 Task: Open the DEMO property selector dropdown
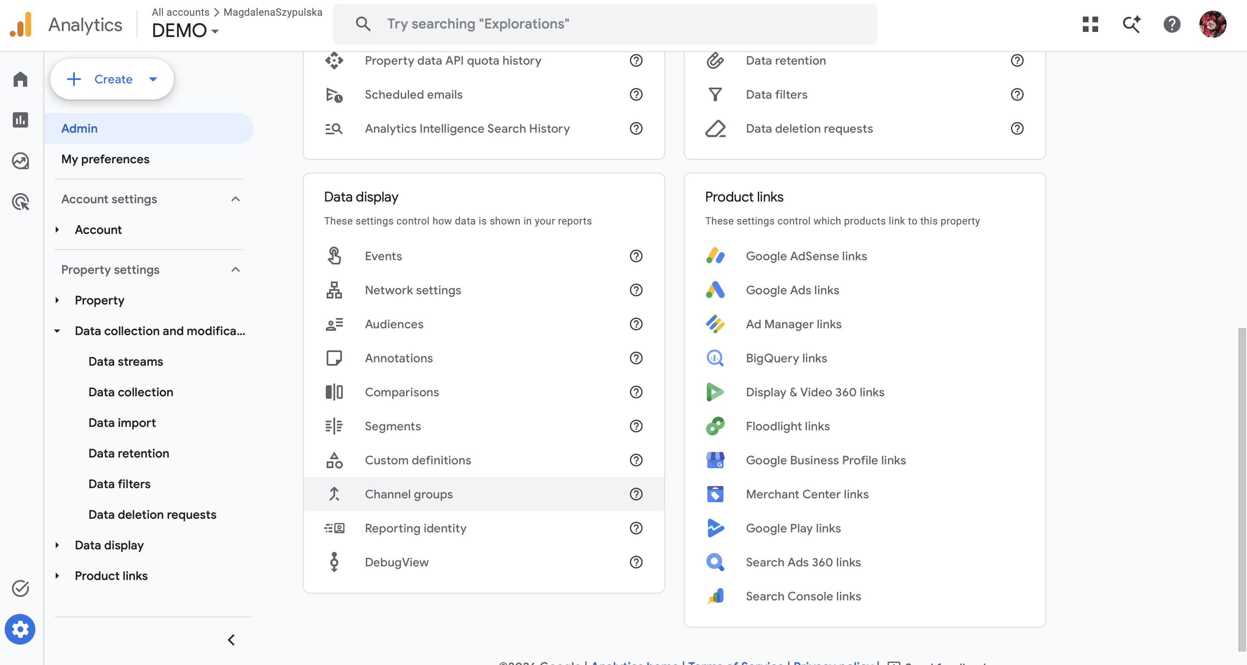click(185, 31)
